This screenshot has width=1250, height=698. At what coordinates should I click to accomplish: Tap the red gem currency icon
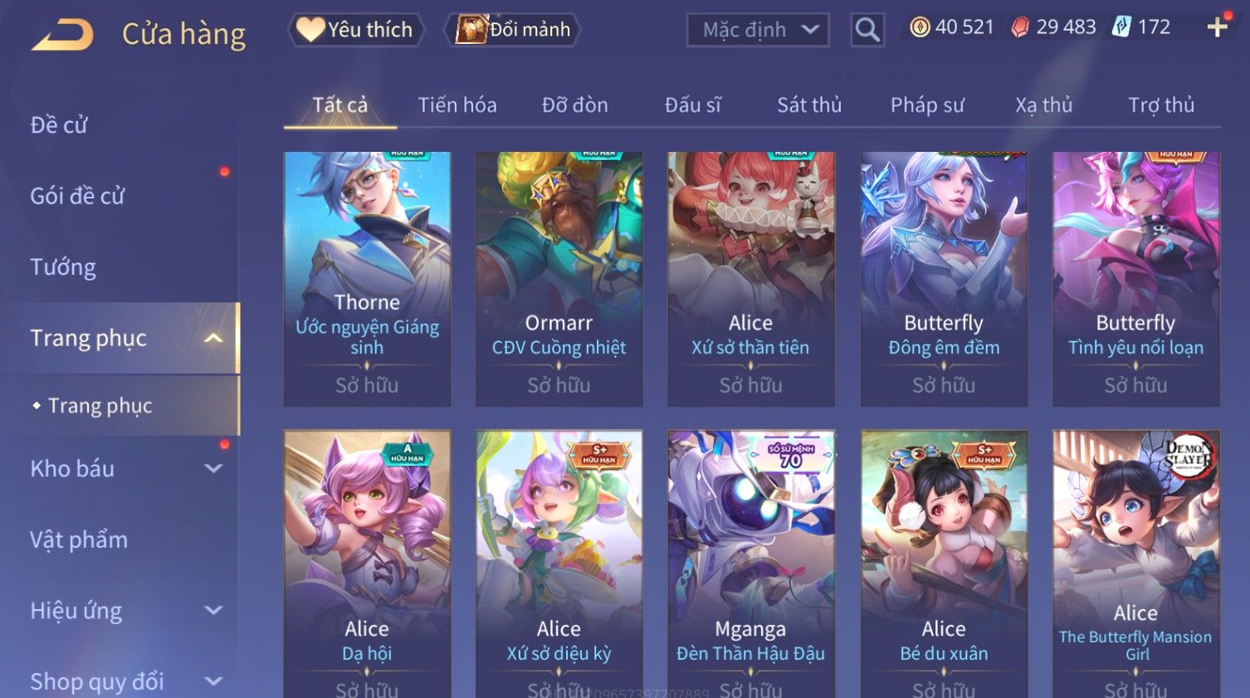pos(1020,27)
